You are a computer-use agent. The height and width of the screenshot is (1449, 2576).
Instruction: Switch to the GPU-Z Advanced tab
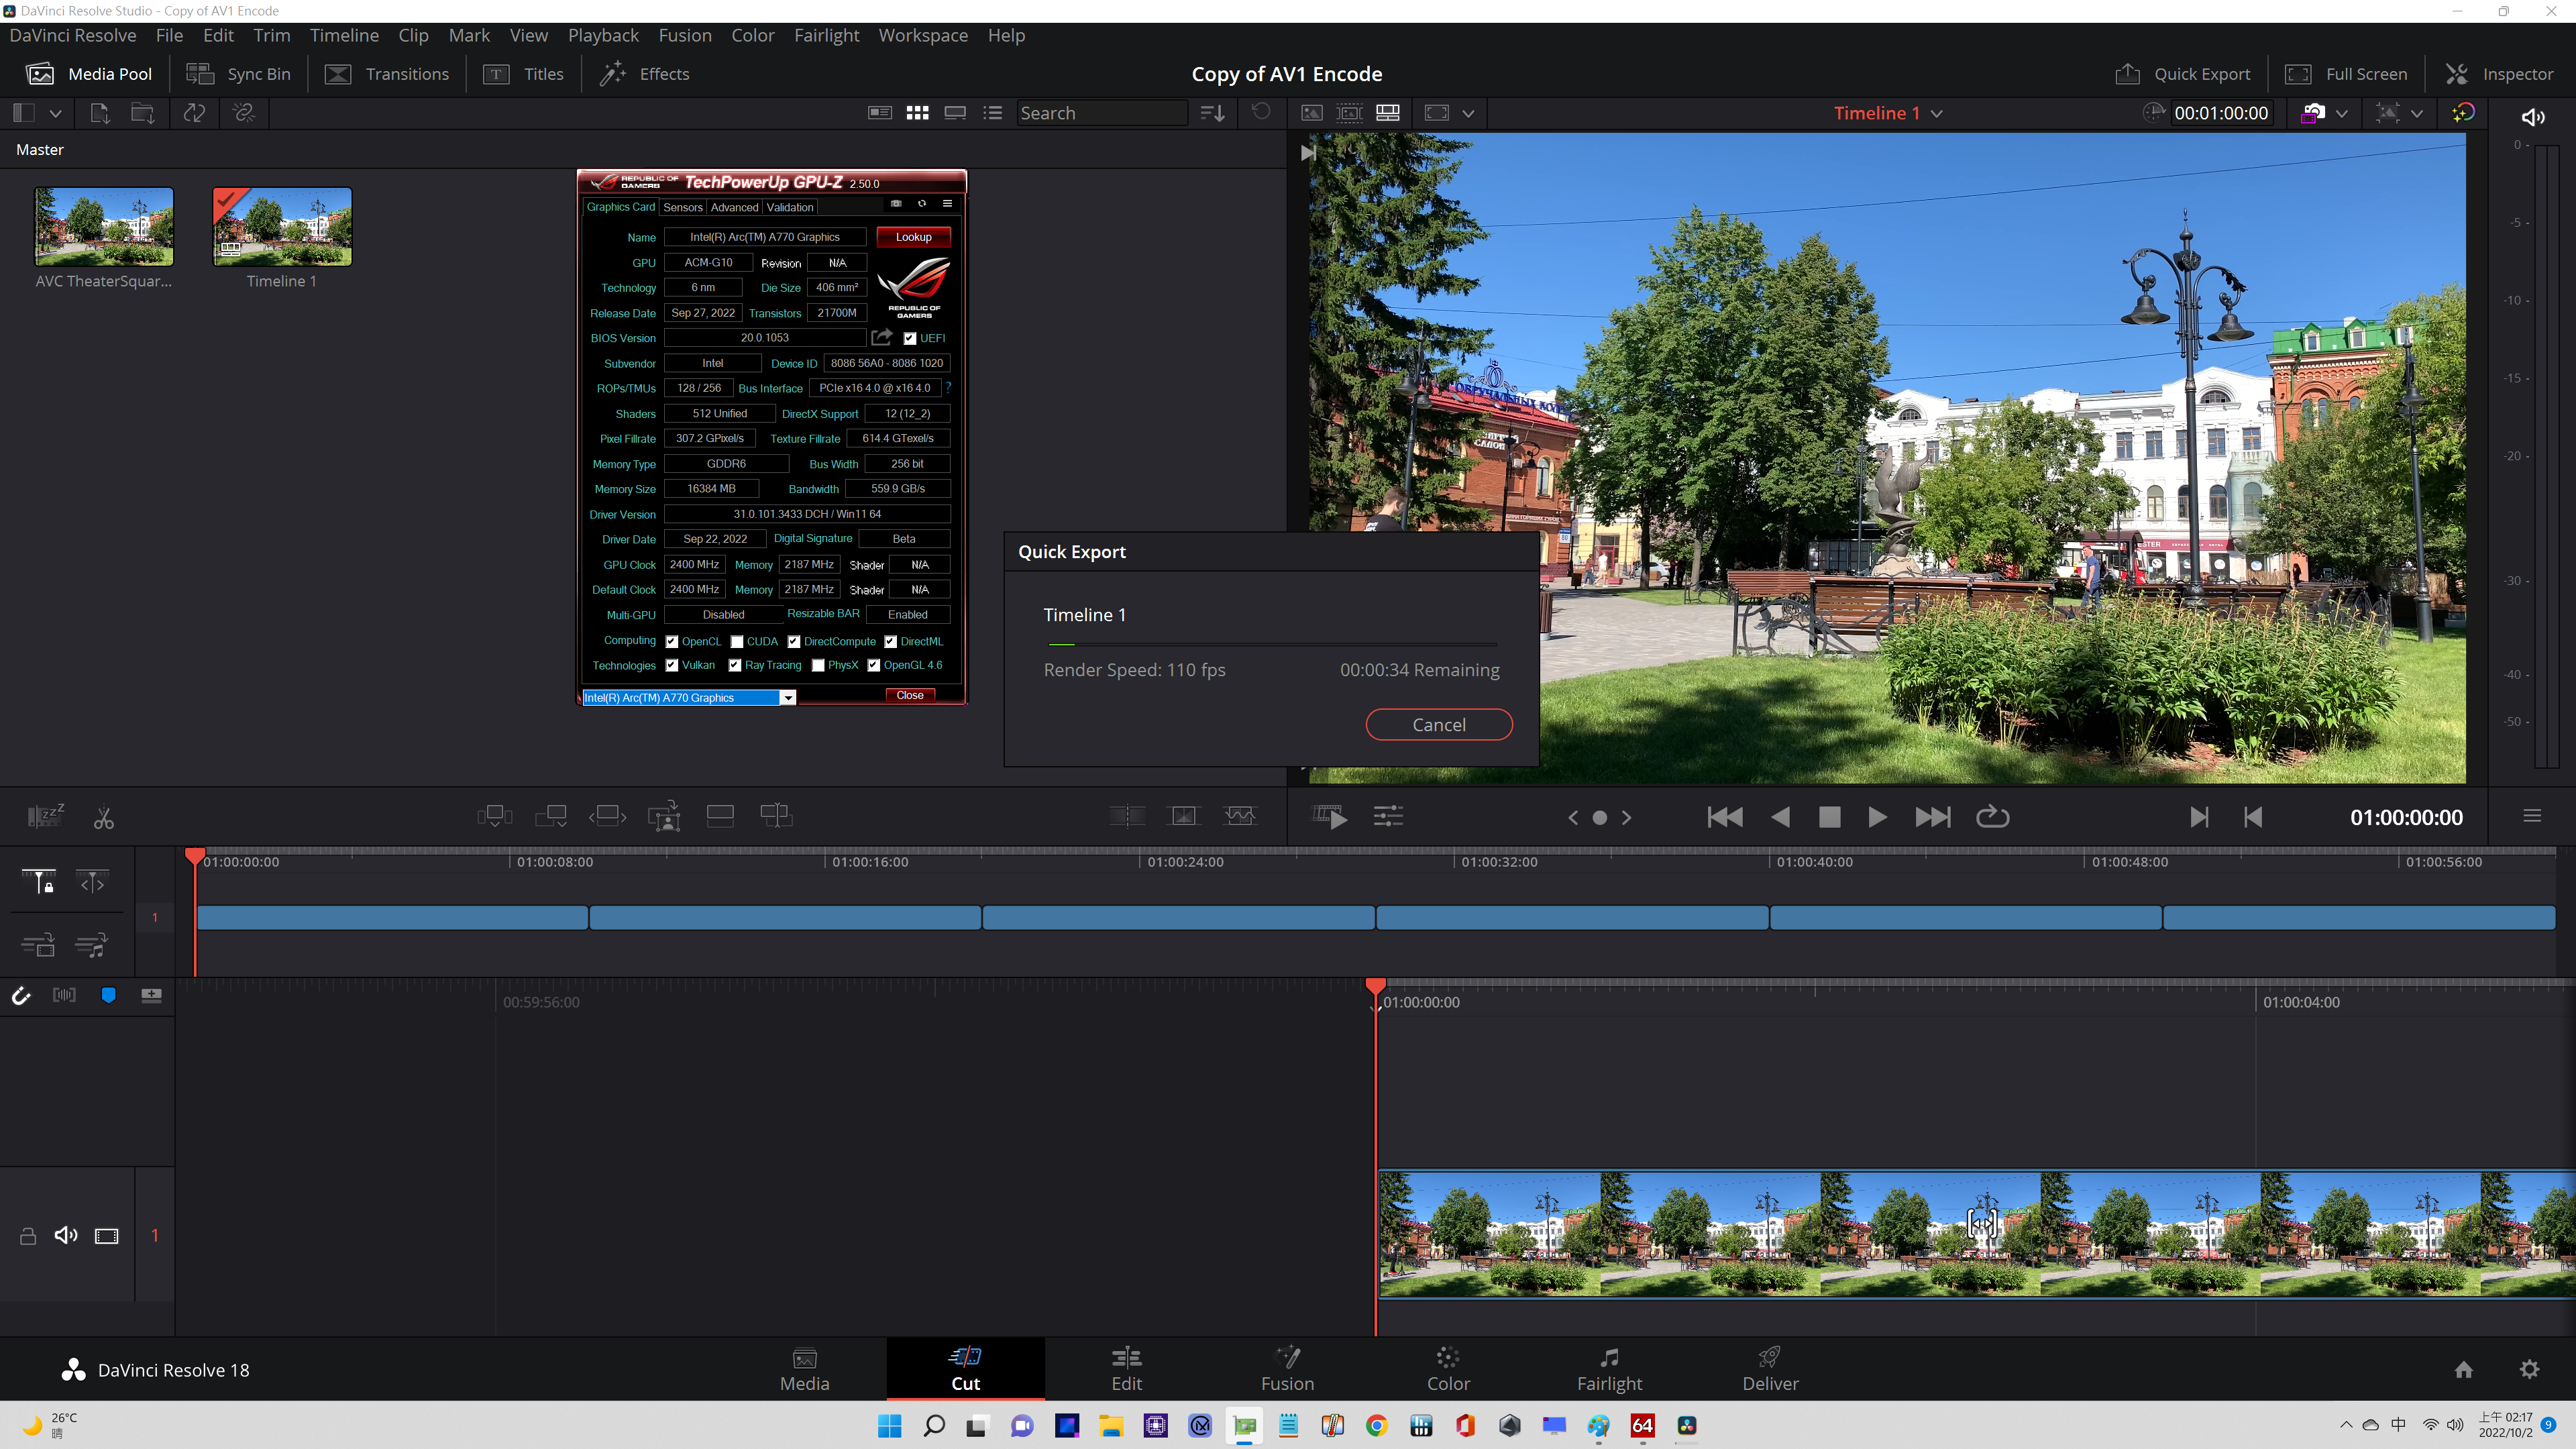point(734,208)
